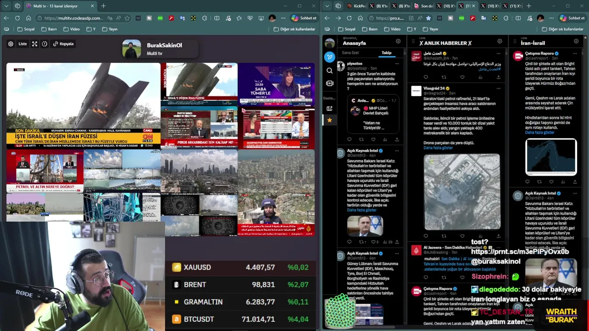Open Extensions puzzle icon in left browser

click(x=205, y=18)
